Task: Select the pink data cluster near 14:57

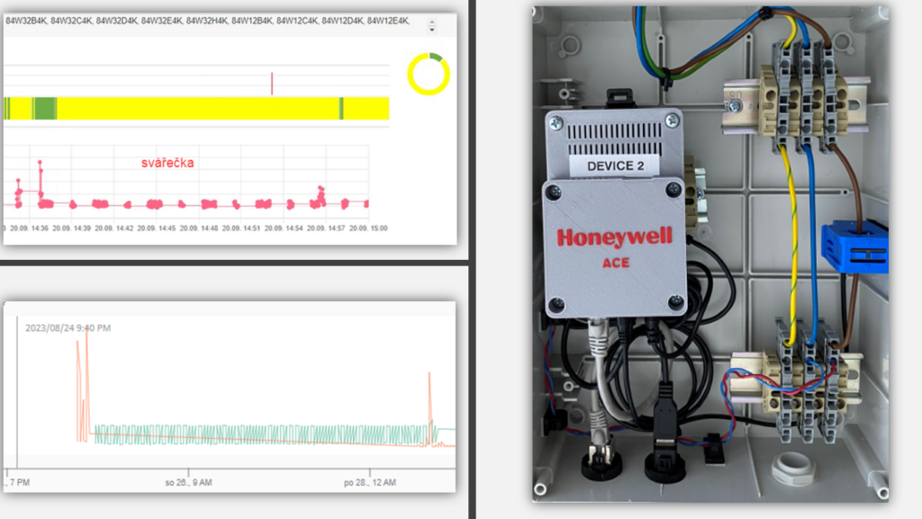Action: click(x=320, y=194)
